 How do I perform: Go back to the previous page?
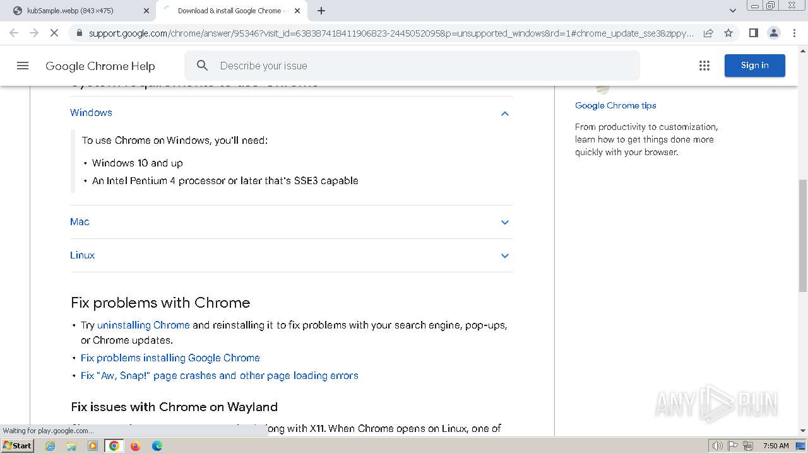point(14,33)
